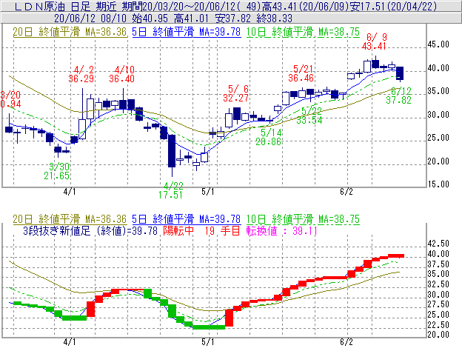This screenshot has height=351, width=462.
Task: Click the 5日 終値平滑 MA=39.78 legend in upper chart
Action: pos(187,32)
